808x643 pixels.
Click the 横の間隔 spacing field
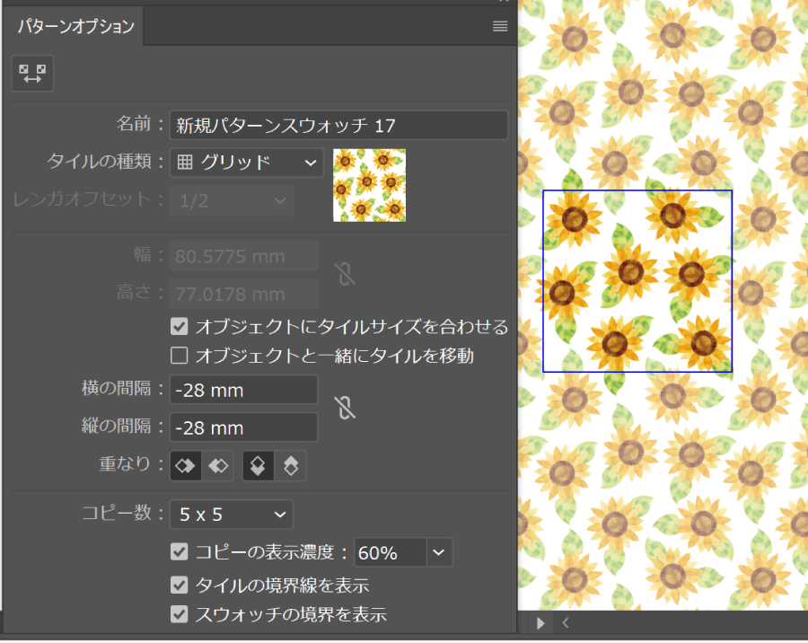point(243,390)
